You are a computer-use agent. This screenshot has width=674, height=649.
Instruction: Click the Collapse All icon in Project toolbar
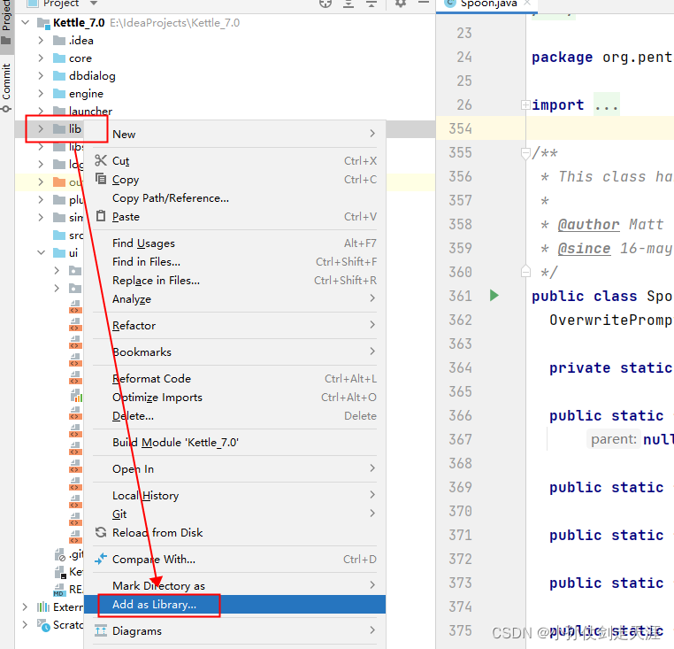pos(371,3)
